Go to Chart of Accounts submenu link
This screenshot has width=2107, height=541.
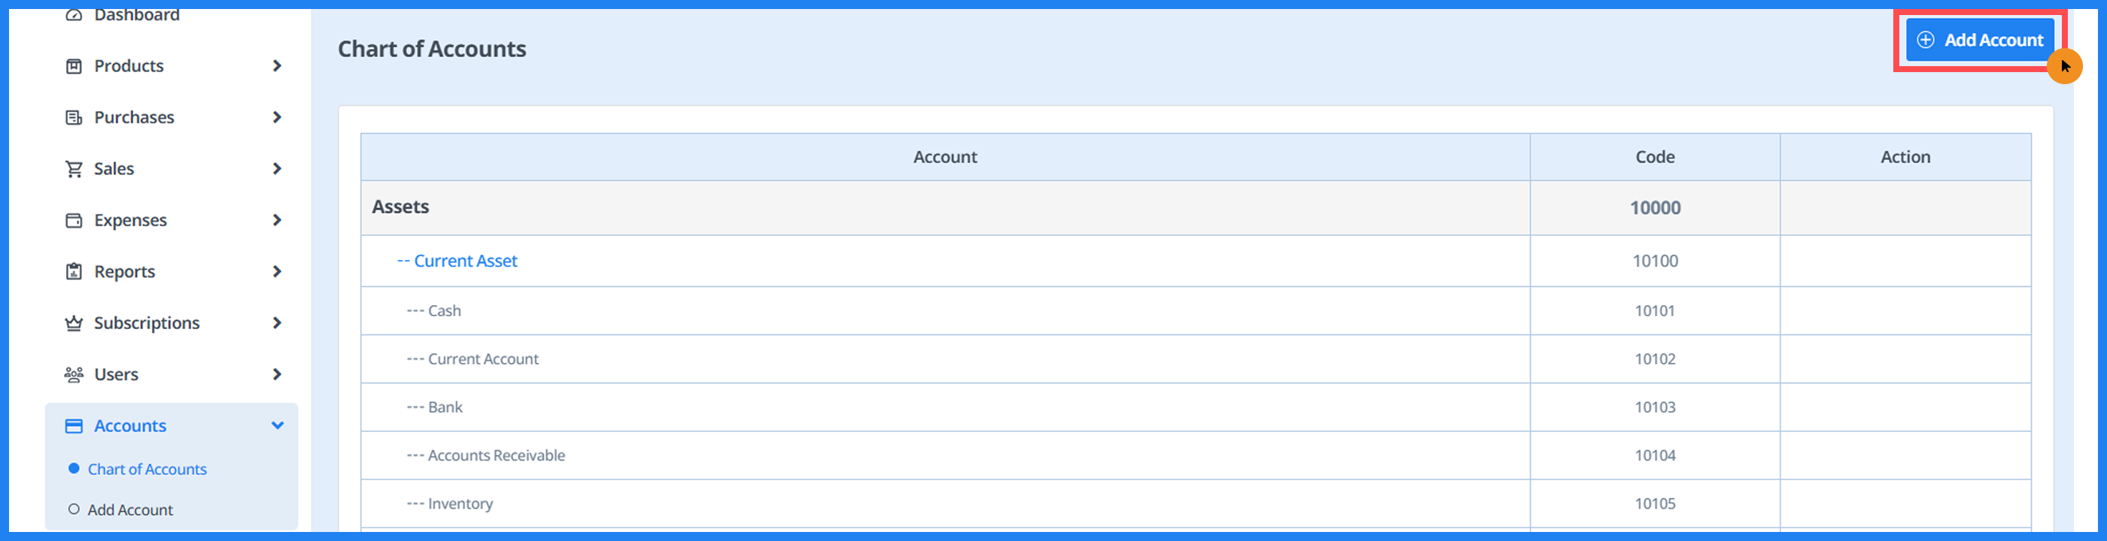tap(147, 470)
